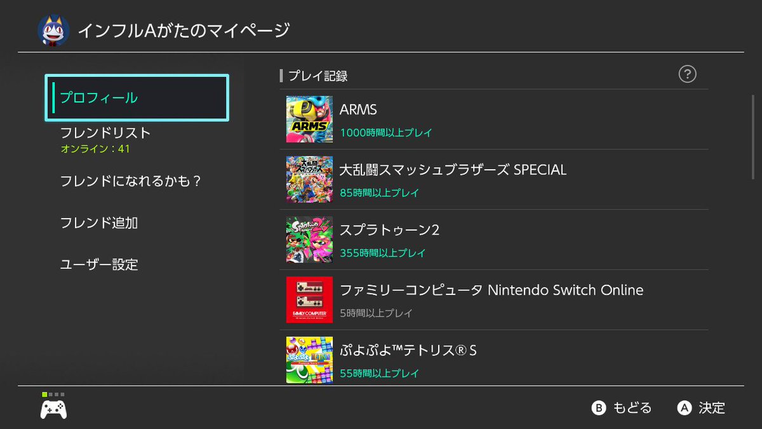Open ユーザー設定 in the sidebar
Screen dimensions: 762x429
[99, 264]
